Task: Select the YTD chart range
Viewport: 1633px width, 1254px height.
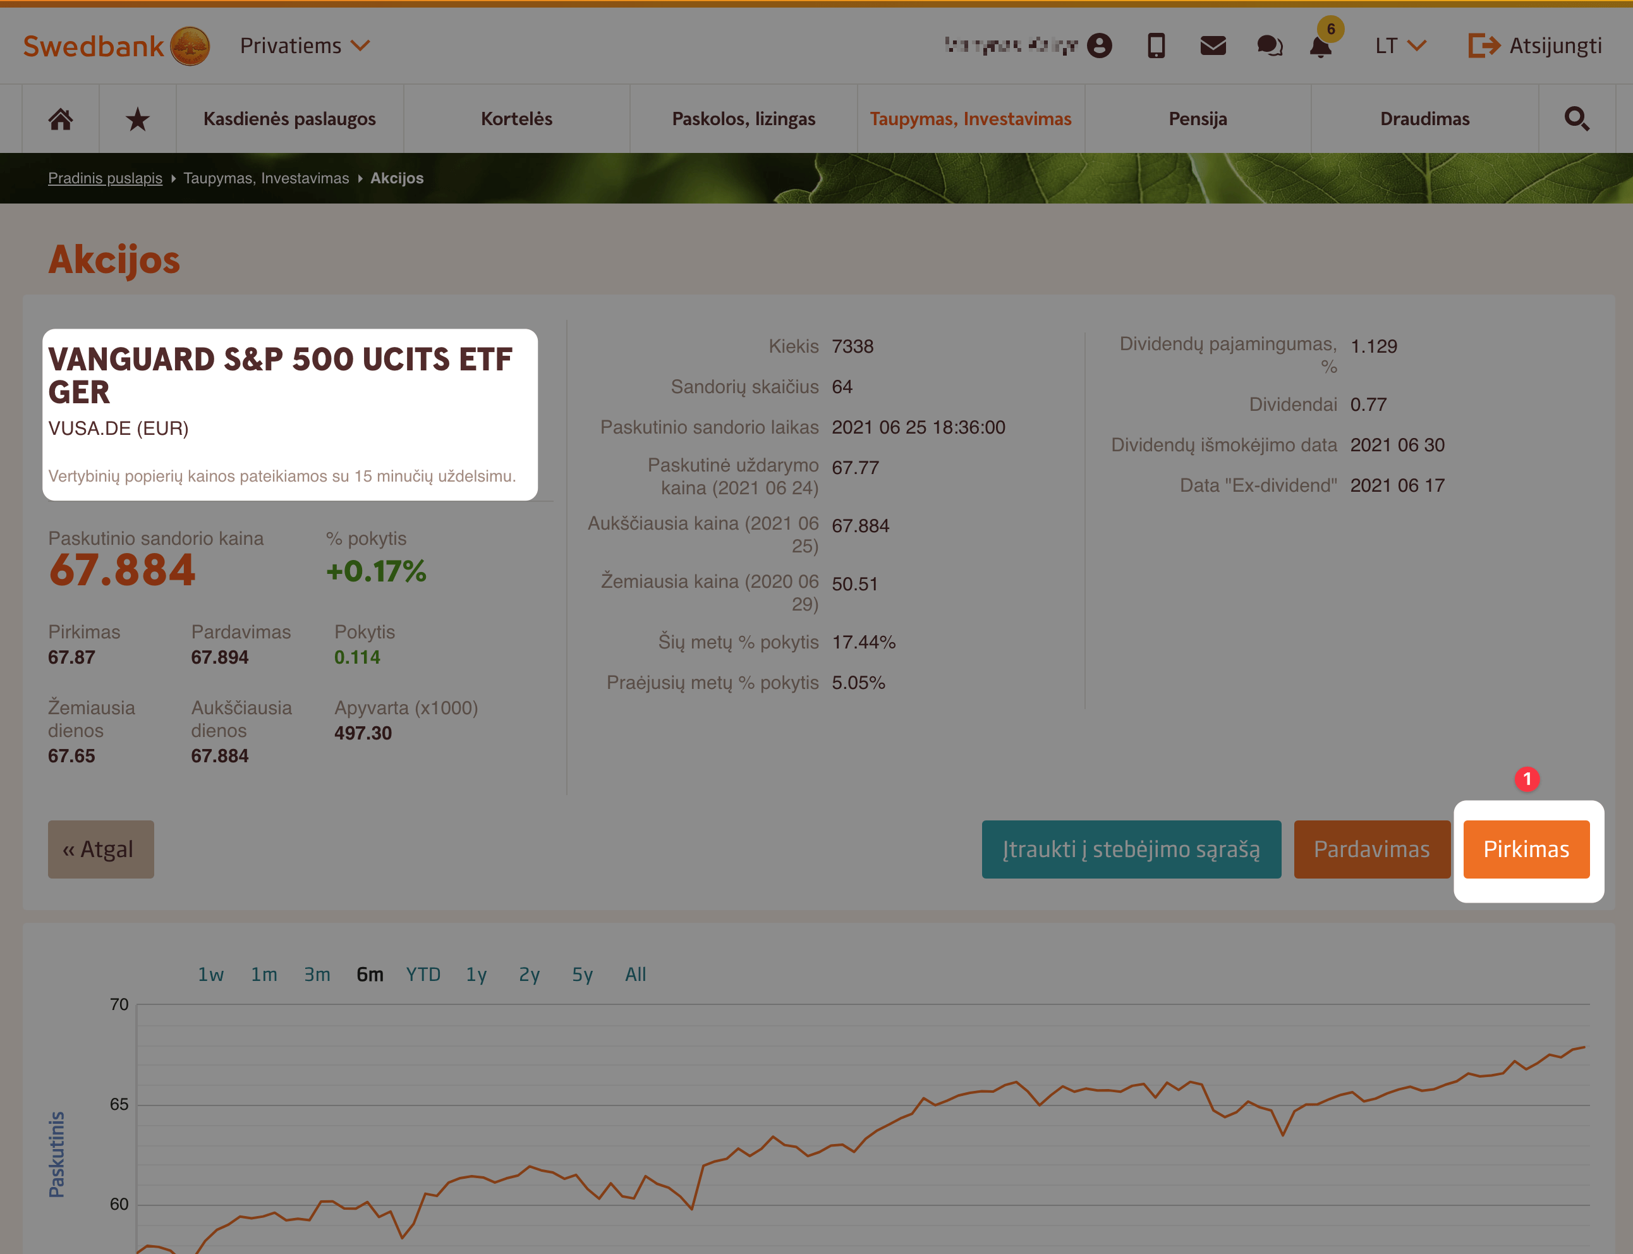Action: point(423,974)
